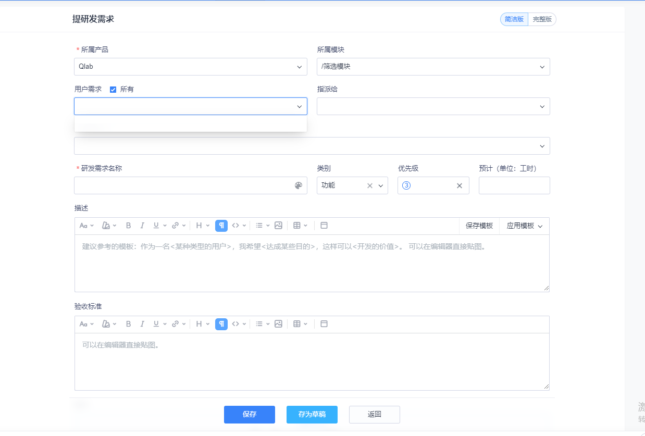Insert an image in the 描述 editor
This screenshot has height=436, width=645.
(278, 226)
